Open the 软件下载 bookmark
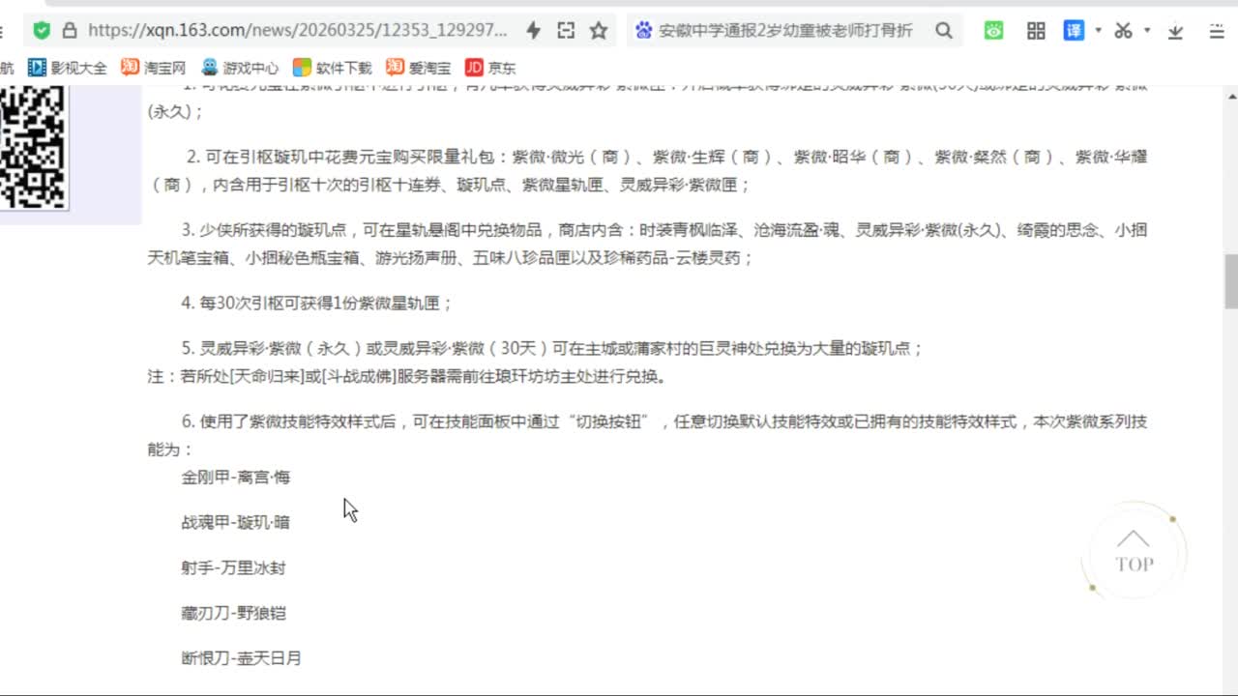This screenshot has width=1238, height=696. point(333,68)
